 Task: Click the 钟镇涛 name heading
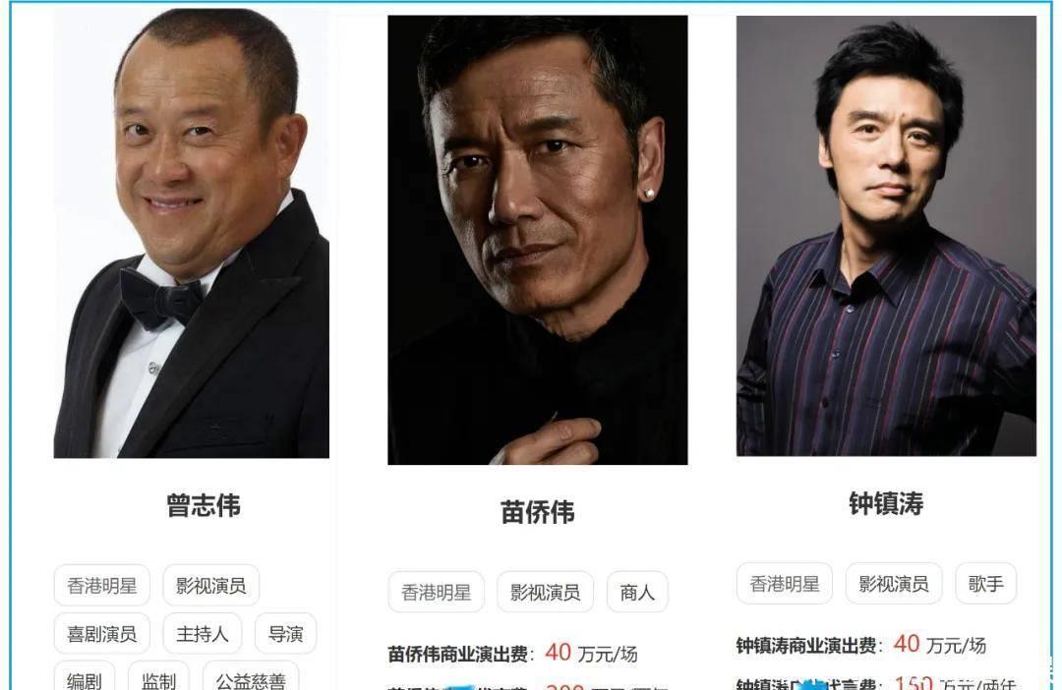pos(886,503)
